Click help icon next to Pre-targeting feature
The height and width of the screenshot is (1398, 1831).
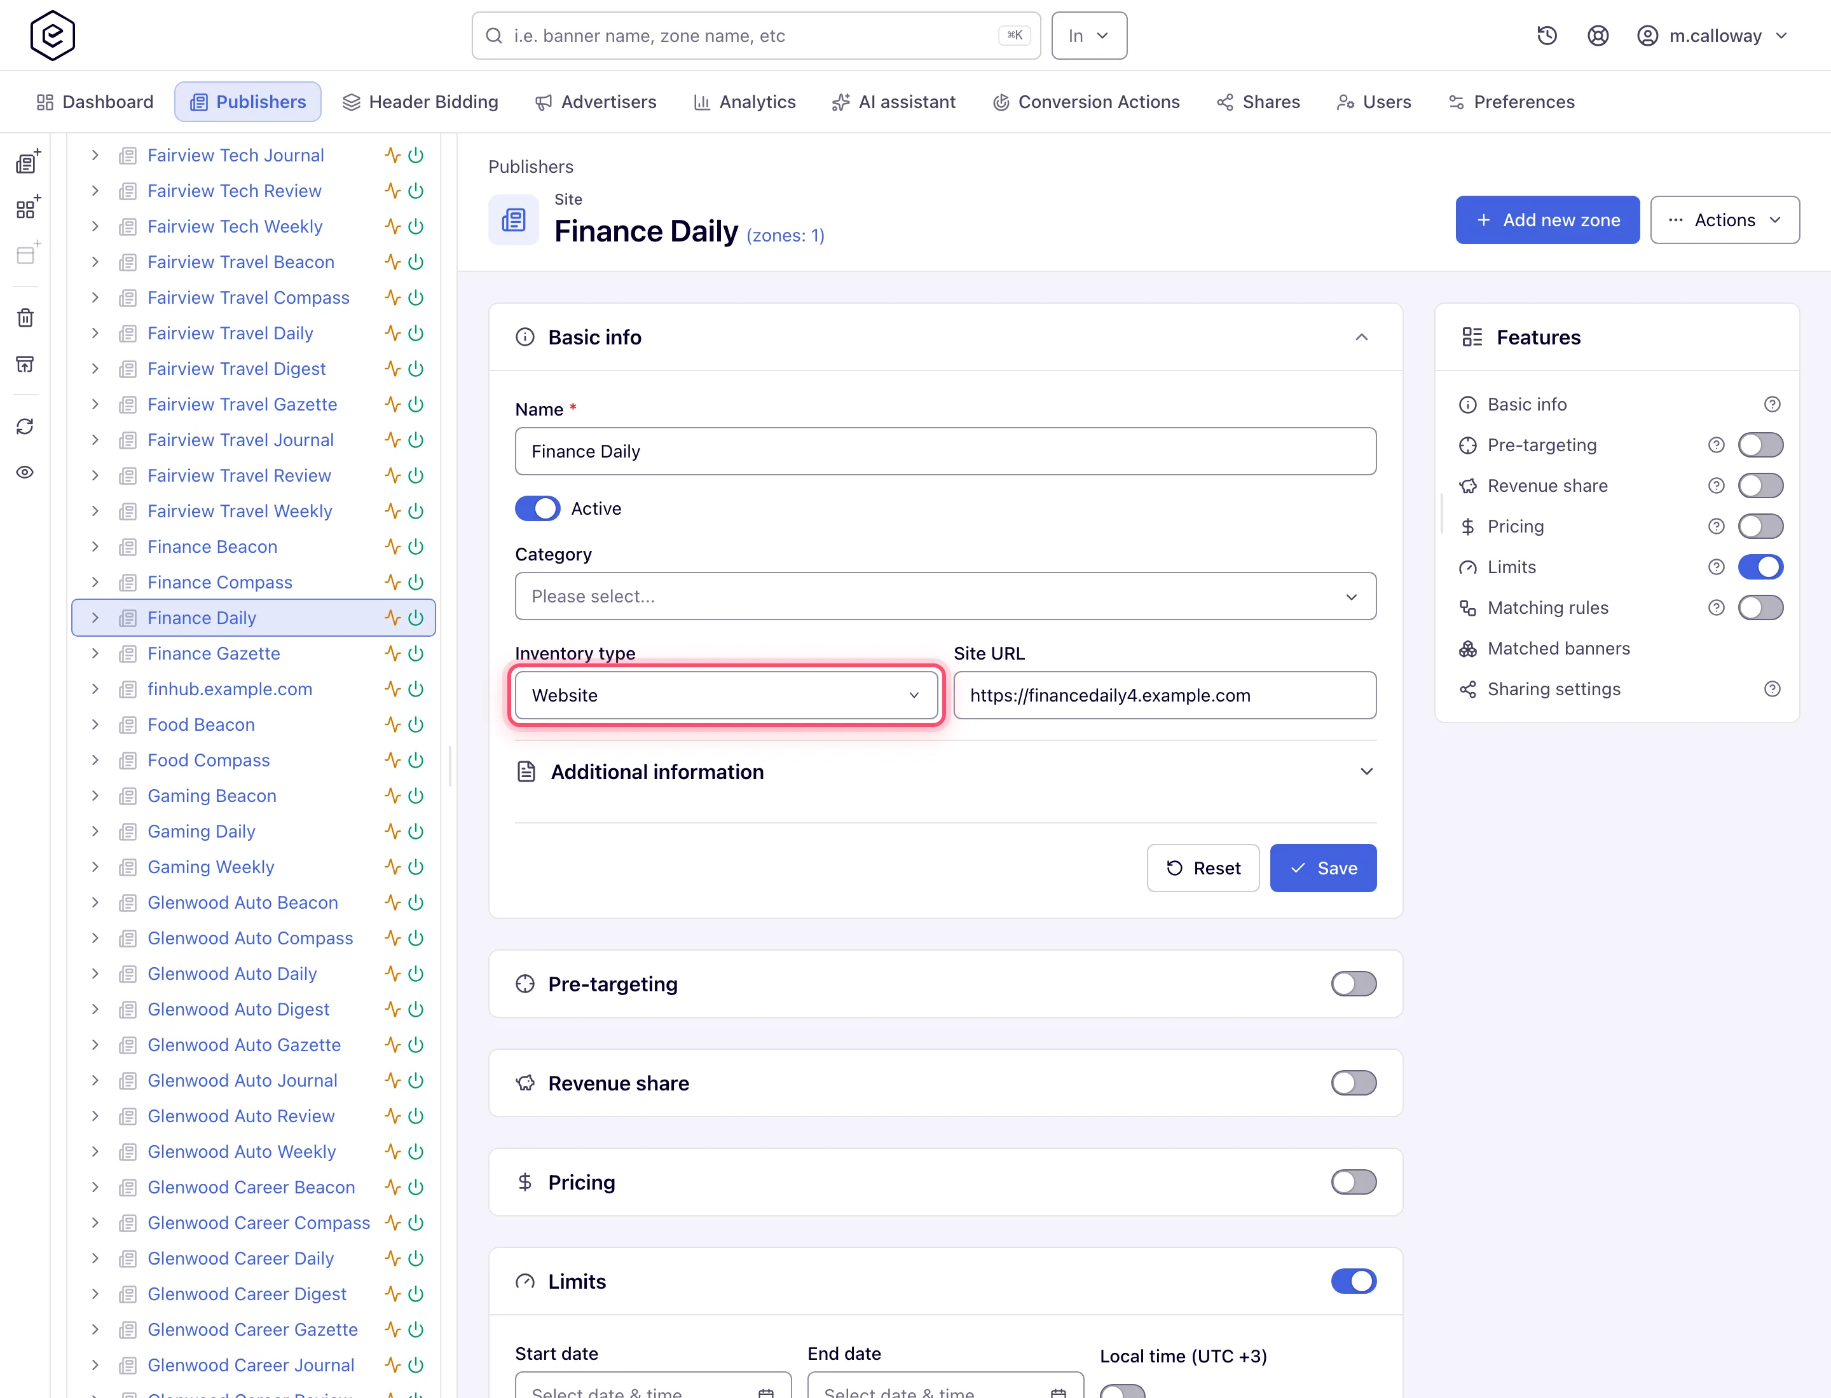[x=1716, y=445]
